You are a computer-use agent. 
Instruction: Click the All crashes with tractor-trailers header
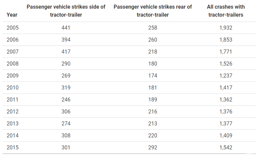(226, 11)
